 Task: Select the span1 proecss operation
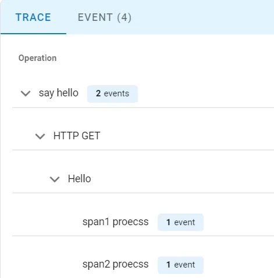[x=115, y=222]
